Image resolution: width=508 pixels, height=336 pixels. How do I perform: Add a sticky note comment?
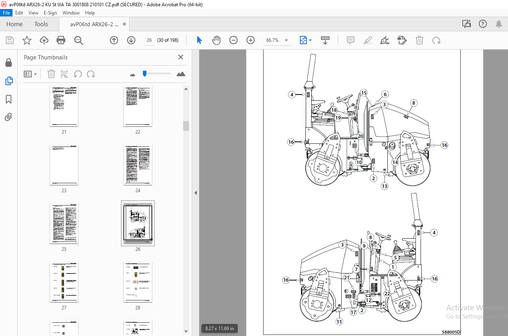(x=351, y=40)
